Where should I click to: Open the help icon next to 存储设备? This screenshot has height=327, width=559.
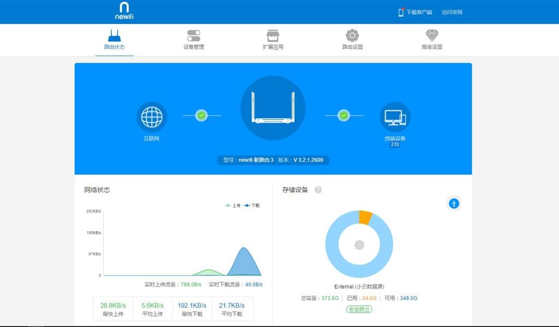point(318,190)
